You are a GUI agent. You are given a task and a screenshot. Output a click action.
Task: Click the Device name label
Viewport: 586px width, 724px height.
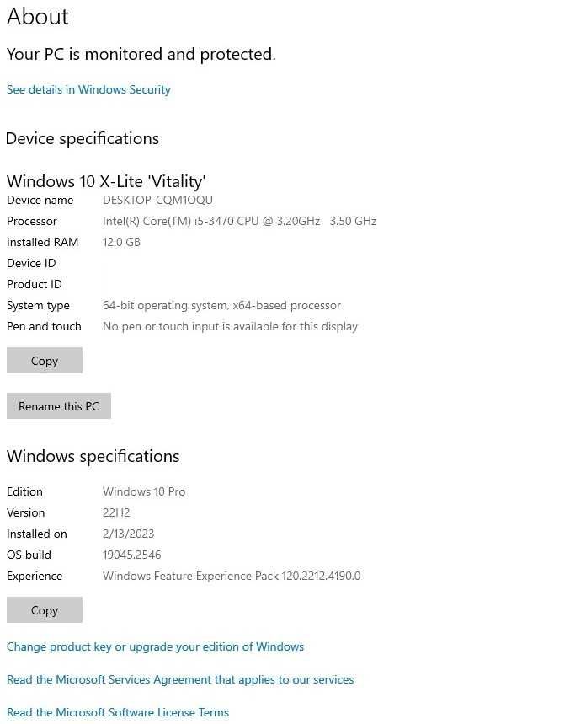40,201
